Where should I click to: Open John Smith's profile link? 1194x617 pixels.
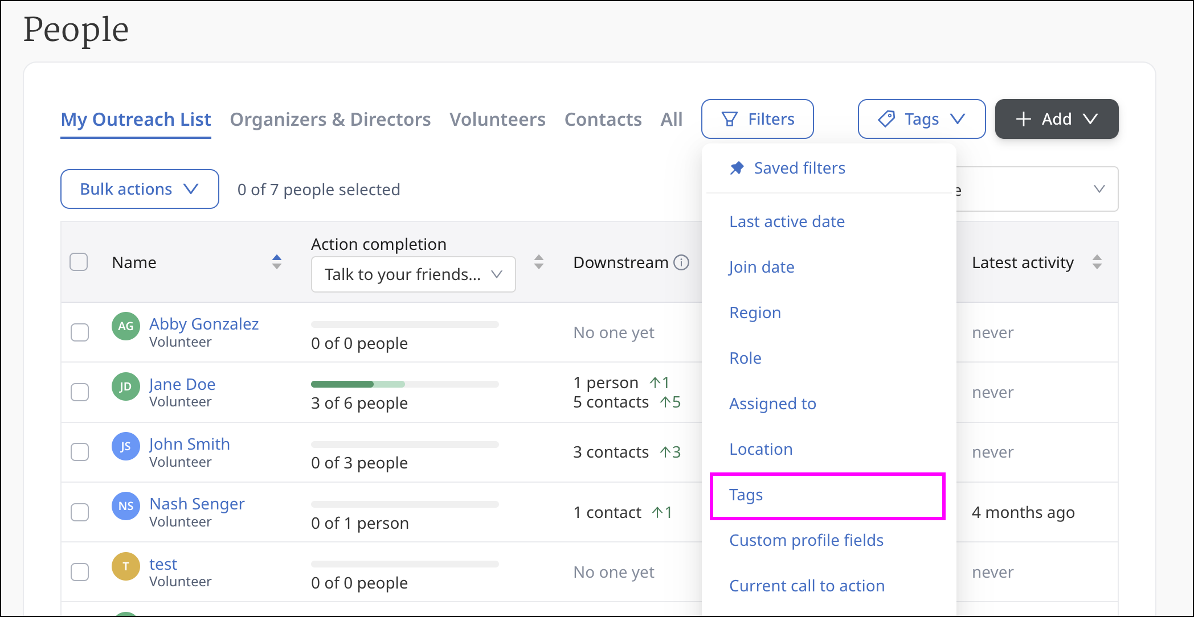click(x=190, y=444)
